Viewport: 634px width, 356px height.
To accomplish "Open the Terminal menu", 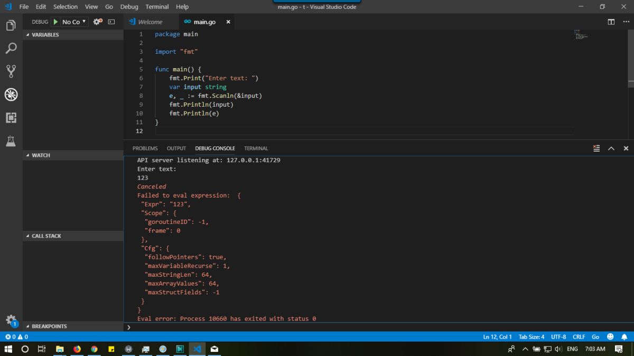I will (x=157, y=7).
